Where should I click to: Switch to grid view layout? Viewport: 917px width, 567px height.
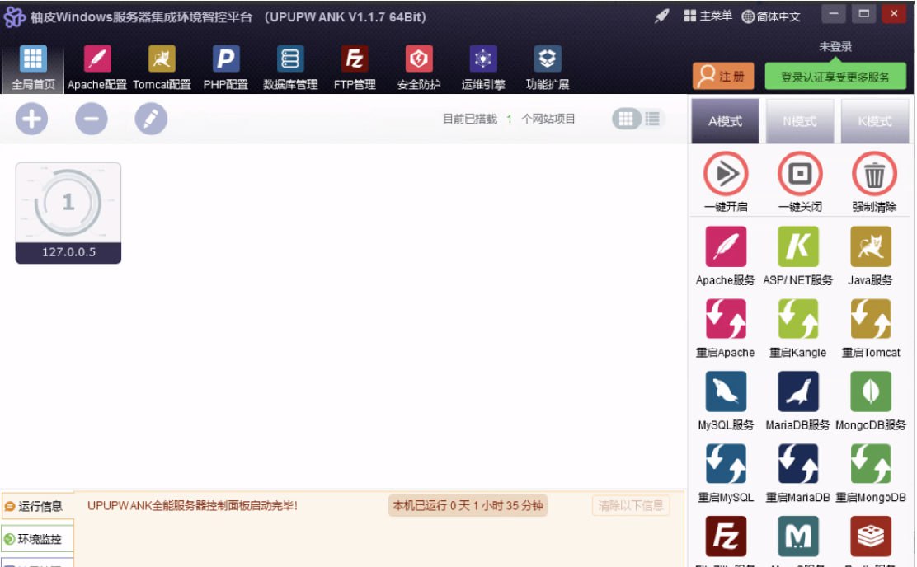pos(626,119)
